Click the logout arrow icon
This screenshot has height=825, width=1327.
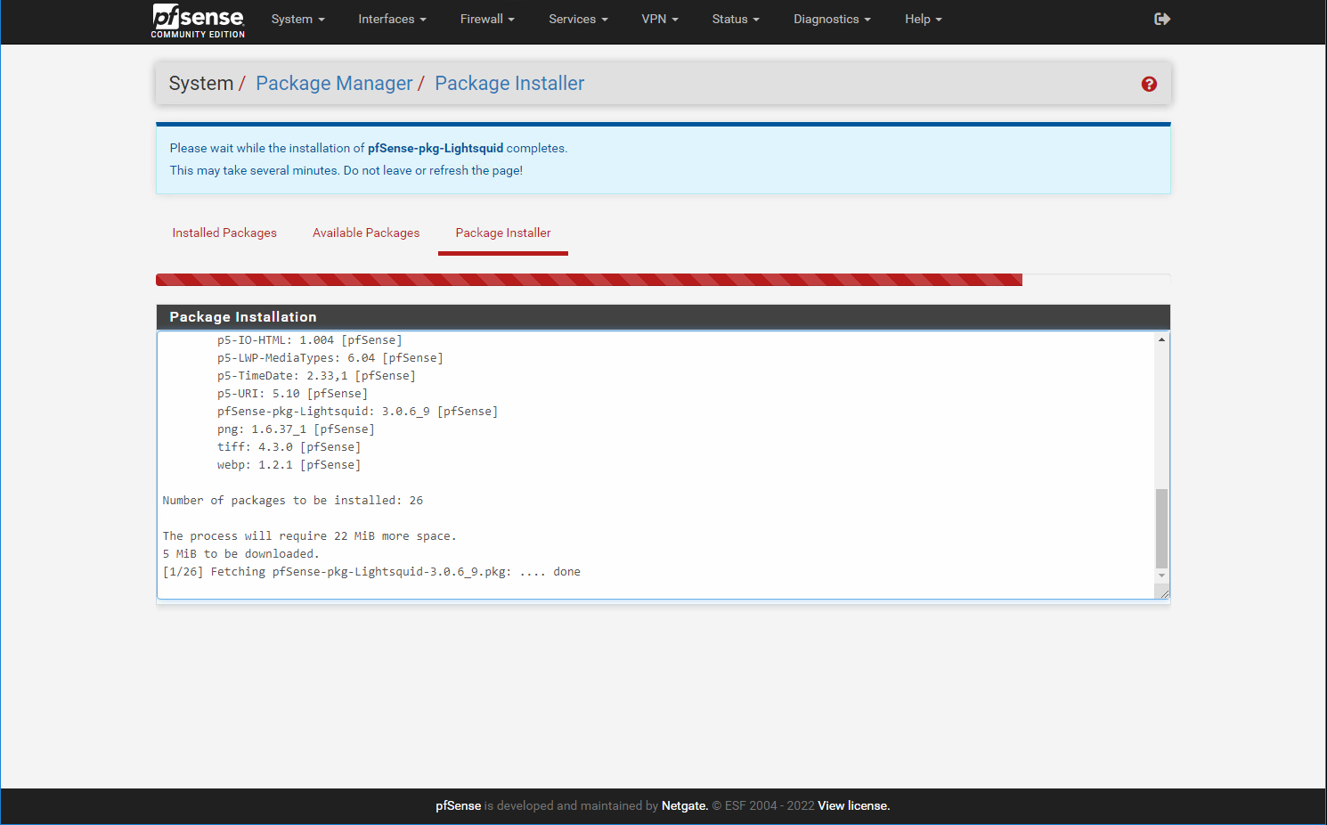1162,19
